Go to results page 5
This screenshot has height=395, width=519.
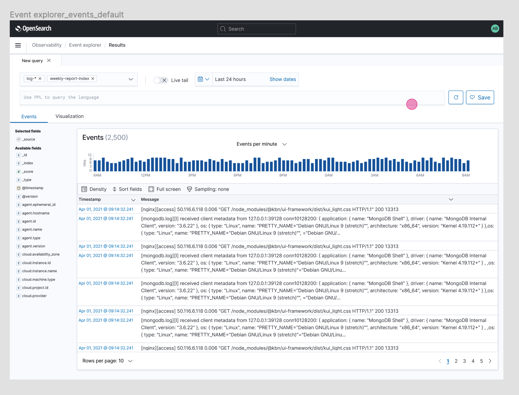[482, 361]
